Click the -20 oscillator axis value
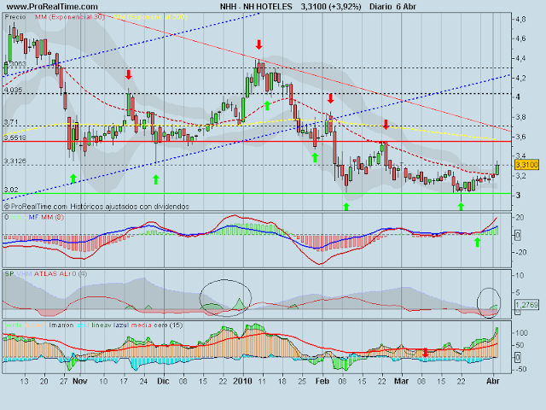 click(521, 252)
